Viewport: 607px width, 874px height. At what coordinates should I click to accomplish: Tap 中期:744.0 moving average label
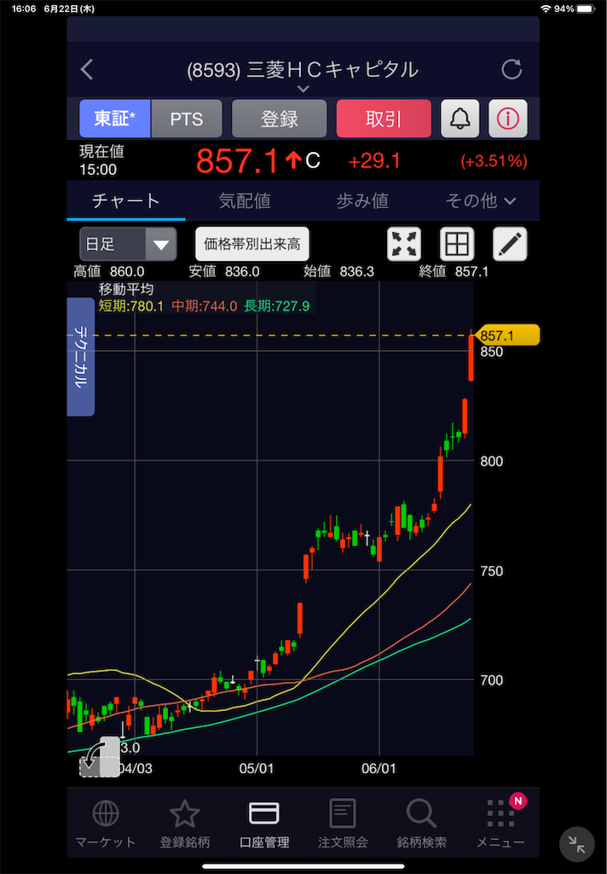205,306
